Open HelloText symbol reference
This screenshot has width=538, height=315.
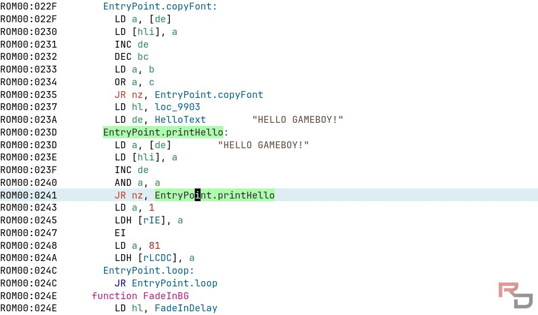click(180, 120)
